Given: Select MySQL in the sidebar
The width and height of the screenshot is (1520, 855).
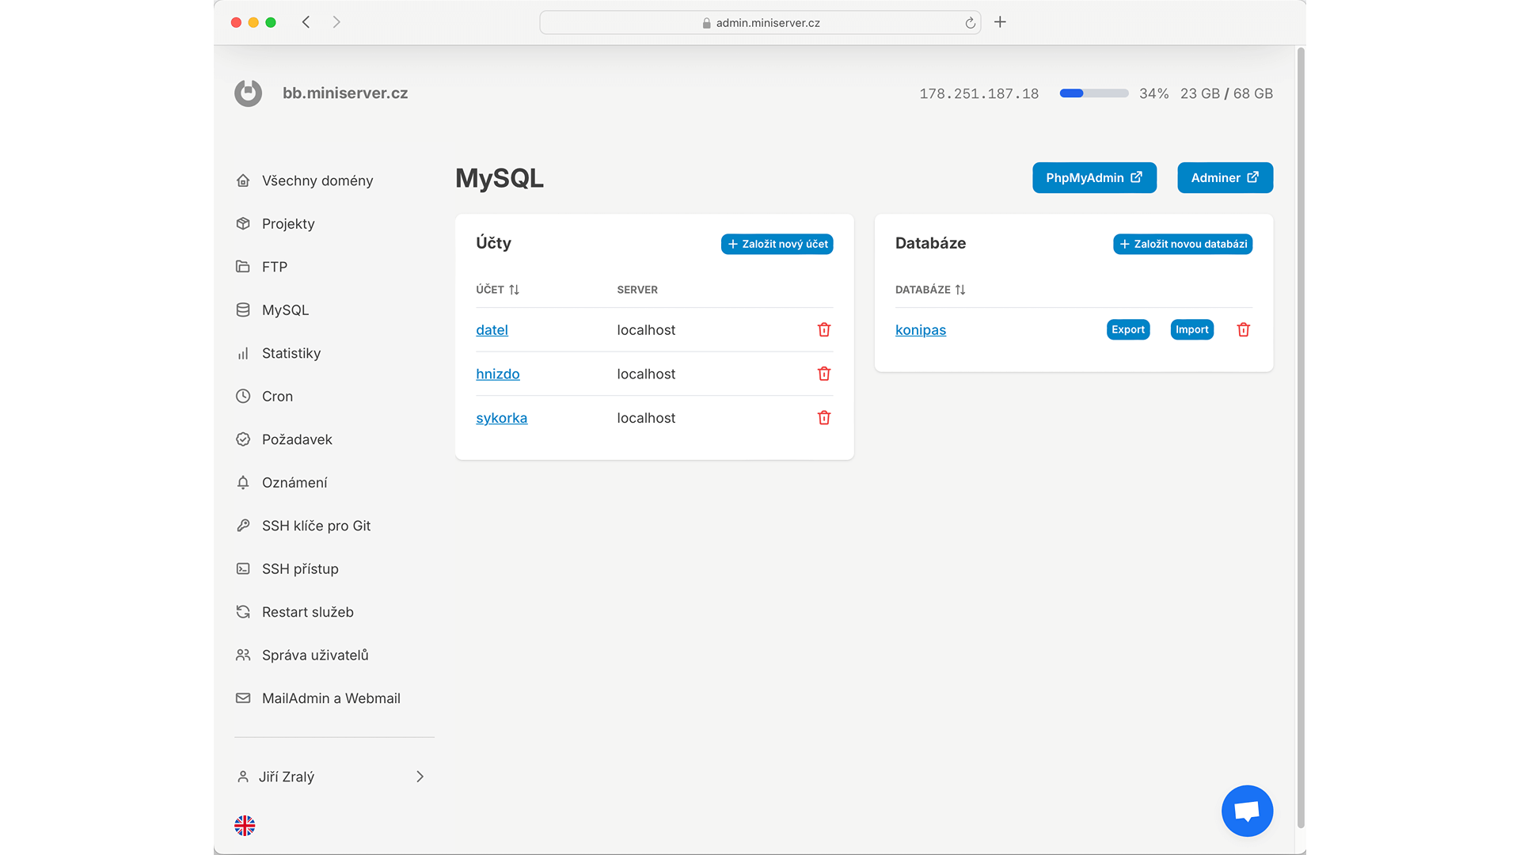Looking at the screenshot, I should click(x=285, y=310).
